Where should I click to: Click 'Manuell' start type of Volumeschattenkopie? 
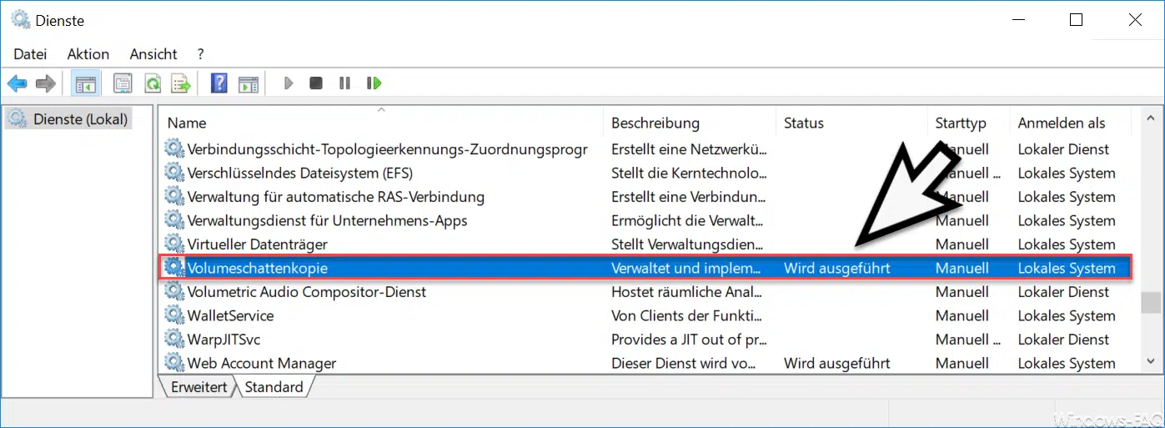(x=962, y=268)
